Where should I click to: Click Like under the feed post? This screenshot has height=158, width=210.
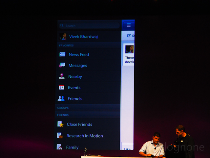point(127,149)
